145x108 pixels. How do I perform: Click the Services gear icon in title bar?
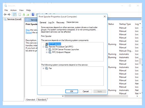pyautogui.click(x=6, y=6)
